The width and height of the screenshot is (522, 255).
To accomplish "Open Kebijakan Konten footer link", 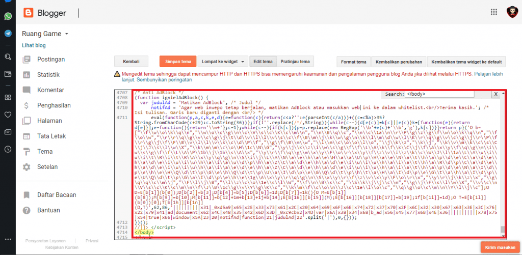I will [x=62, y=247].
